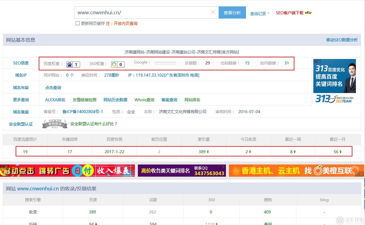Open the 网站历史数据 link
Image resolution: width=365 pixels, height=225 pixels.
[x=115, y=100]
